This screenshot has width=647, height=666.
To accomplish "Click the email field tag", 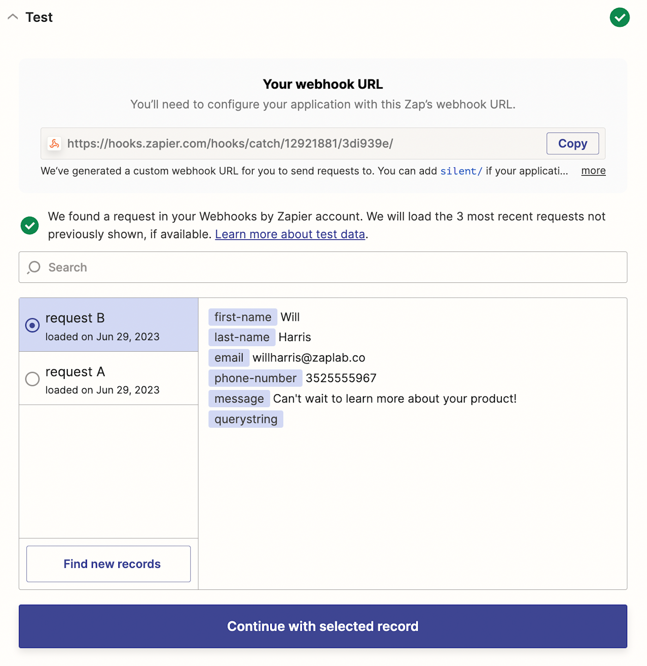I will (229, 358).
